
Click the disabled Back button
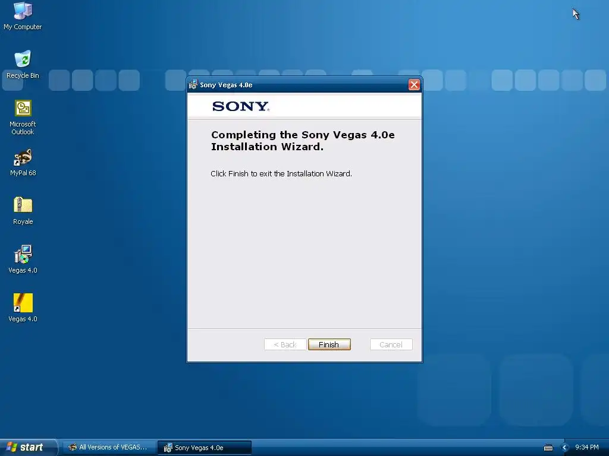click(x=285, y=344)
